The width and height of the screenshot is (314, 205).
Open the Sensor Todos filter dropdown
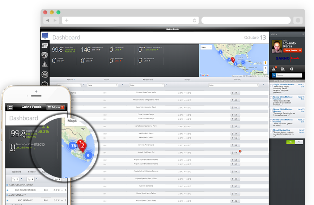pos(102,85)
